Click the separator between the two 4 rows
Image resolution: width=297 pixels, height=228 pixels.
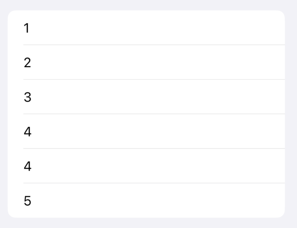(154, 148)
